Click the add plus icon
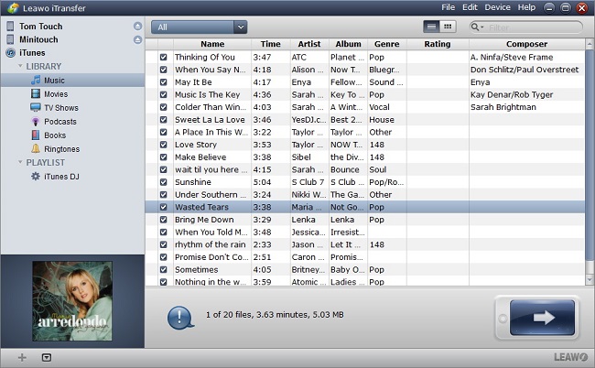Image resolution: width=595 pixels, height=368 pixels. [x=22, y=357]
